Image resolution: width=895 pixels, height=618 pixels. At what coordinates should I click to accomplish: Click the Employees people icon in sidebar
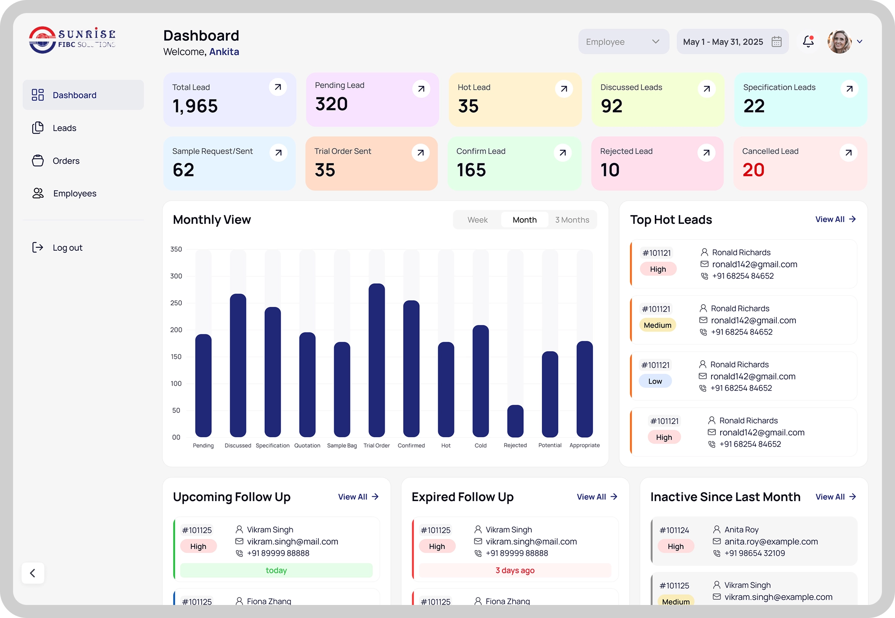click(x=38, y=193)
